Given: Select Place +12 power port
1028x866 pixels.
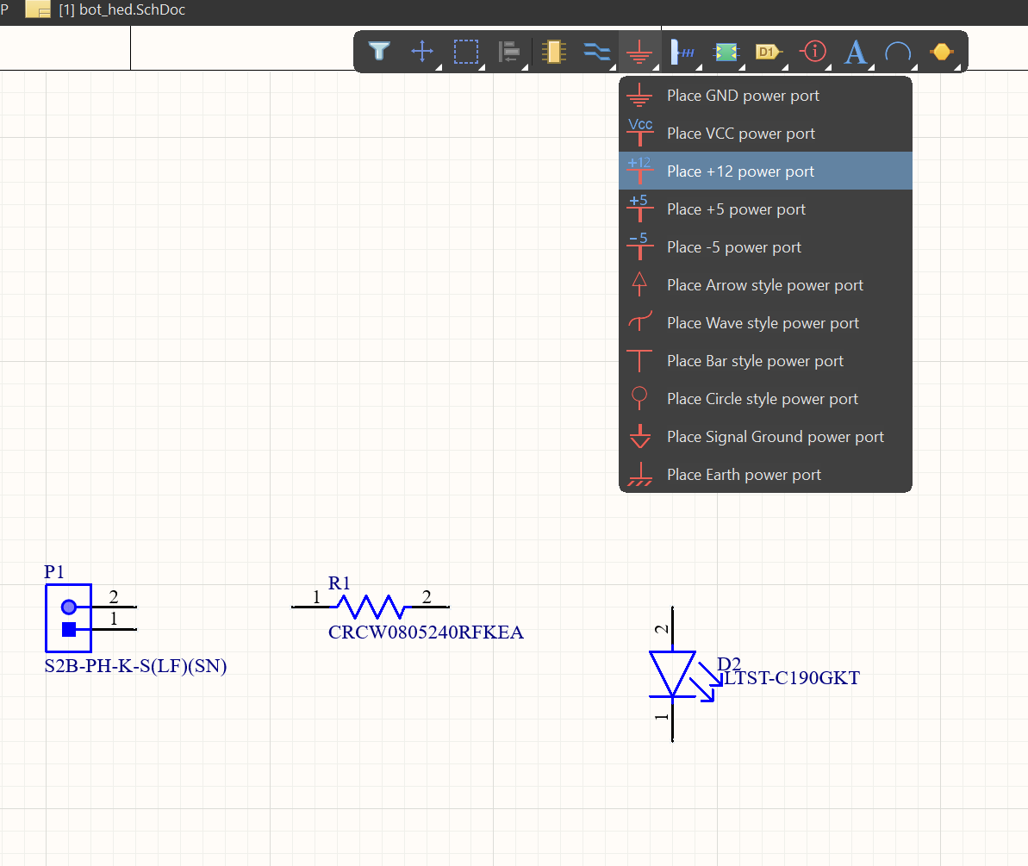Looking at the screenshot, I should (765, 171).
